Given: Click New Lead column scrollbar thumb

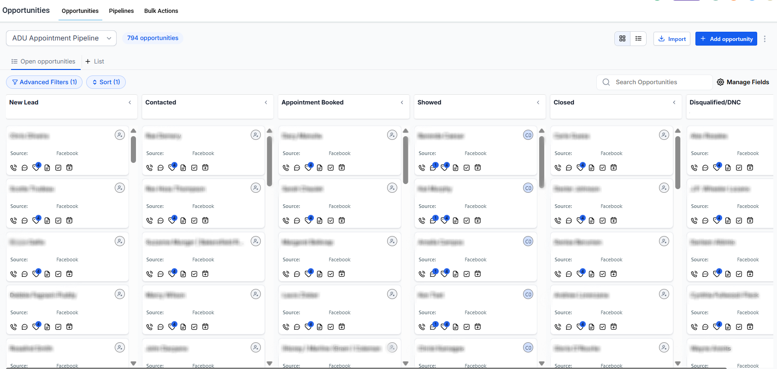Looking at the screenshot, I should point(133,149).
